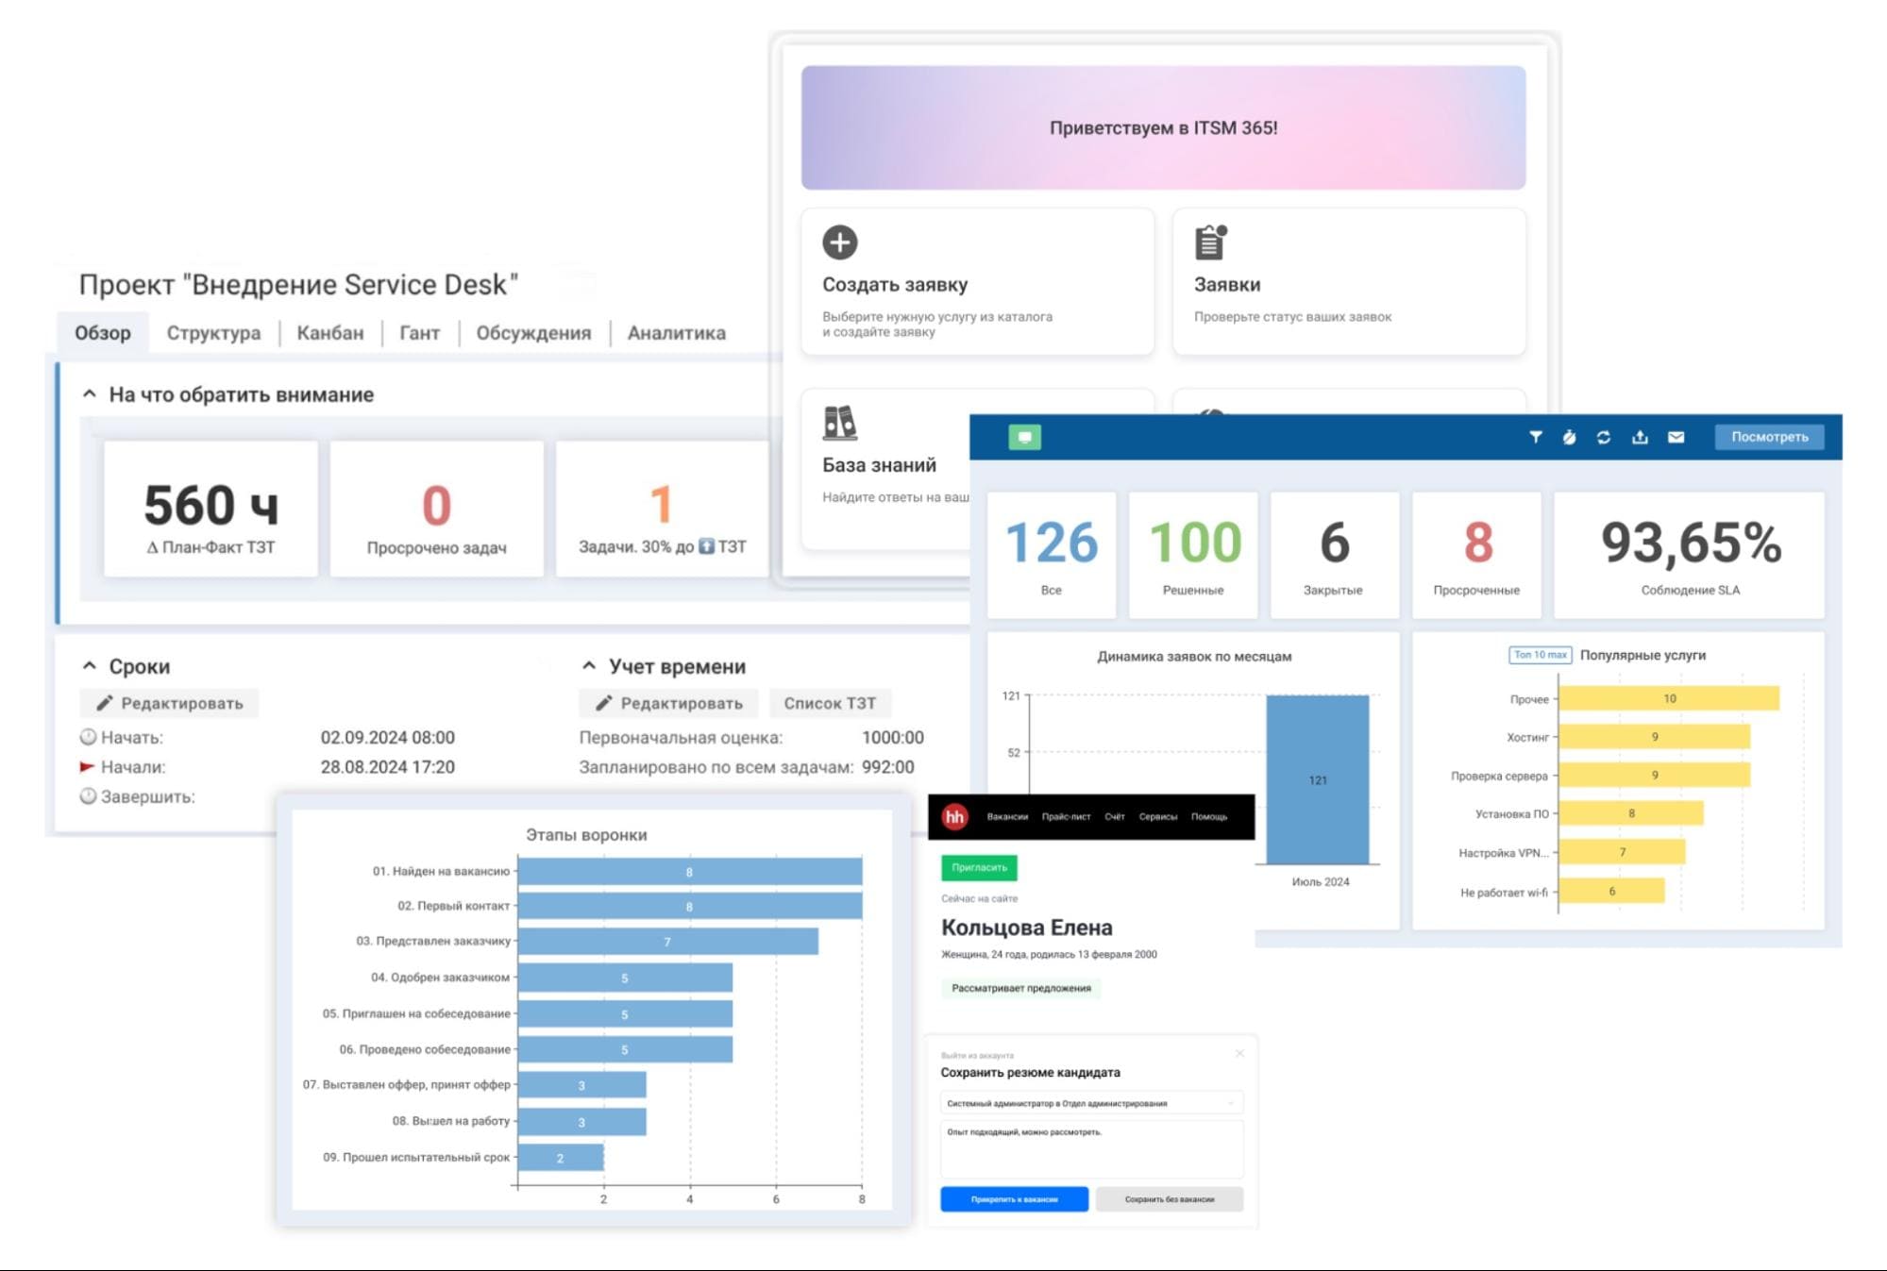Open the vacancy dropdown Системный администратор
1887x1271 pixels.
tap(1091, 1103)
